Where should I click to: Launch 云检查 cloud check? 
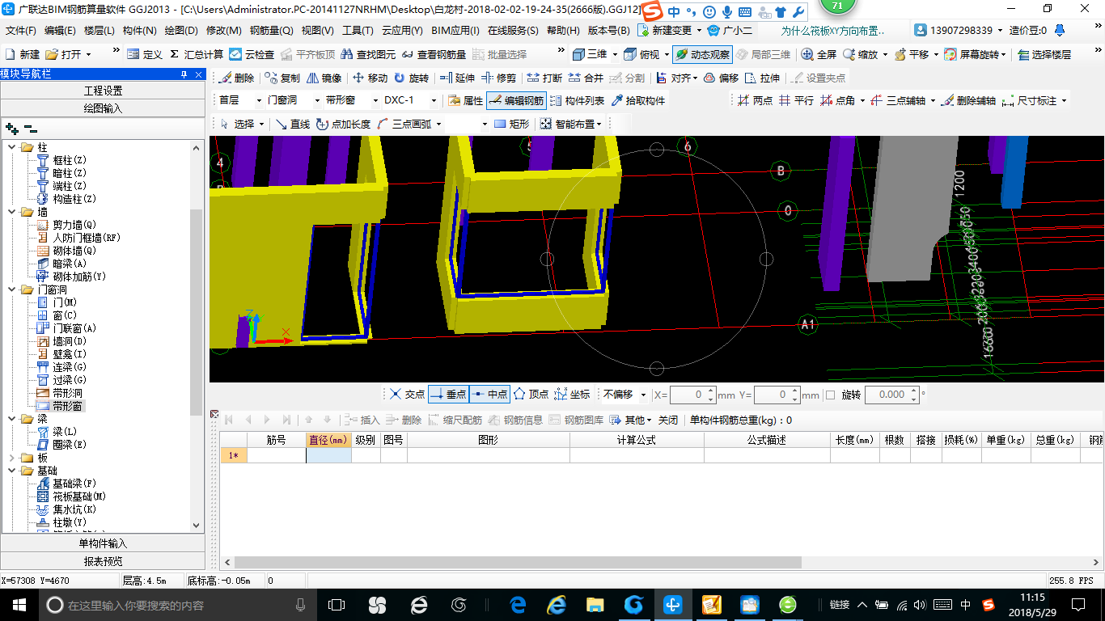pos(252,54)
